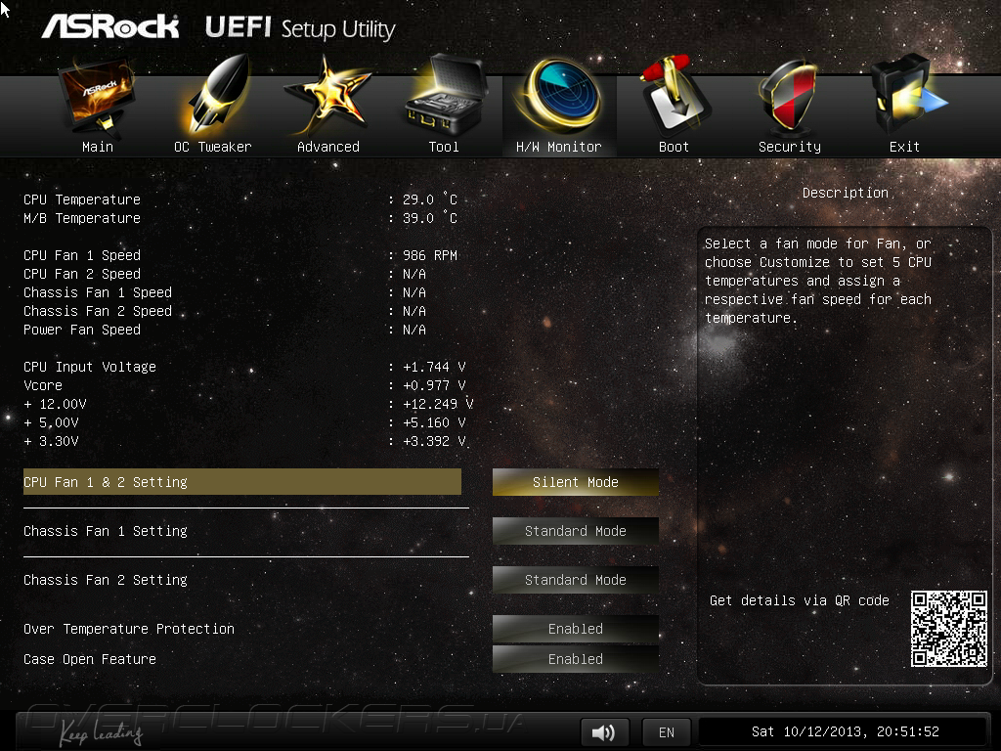This screenshot has width=1001, height=751.
Task: Click the +5.160 V value
Action: [434, 422]
